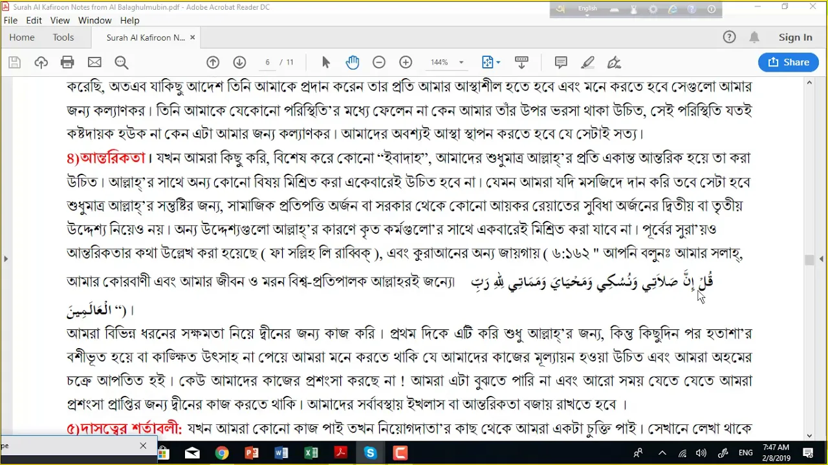Open Skype from the taskbar
The width and height of the screenshot is (828, 465).
[371, 453]
